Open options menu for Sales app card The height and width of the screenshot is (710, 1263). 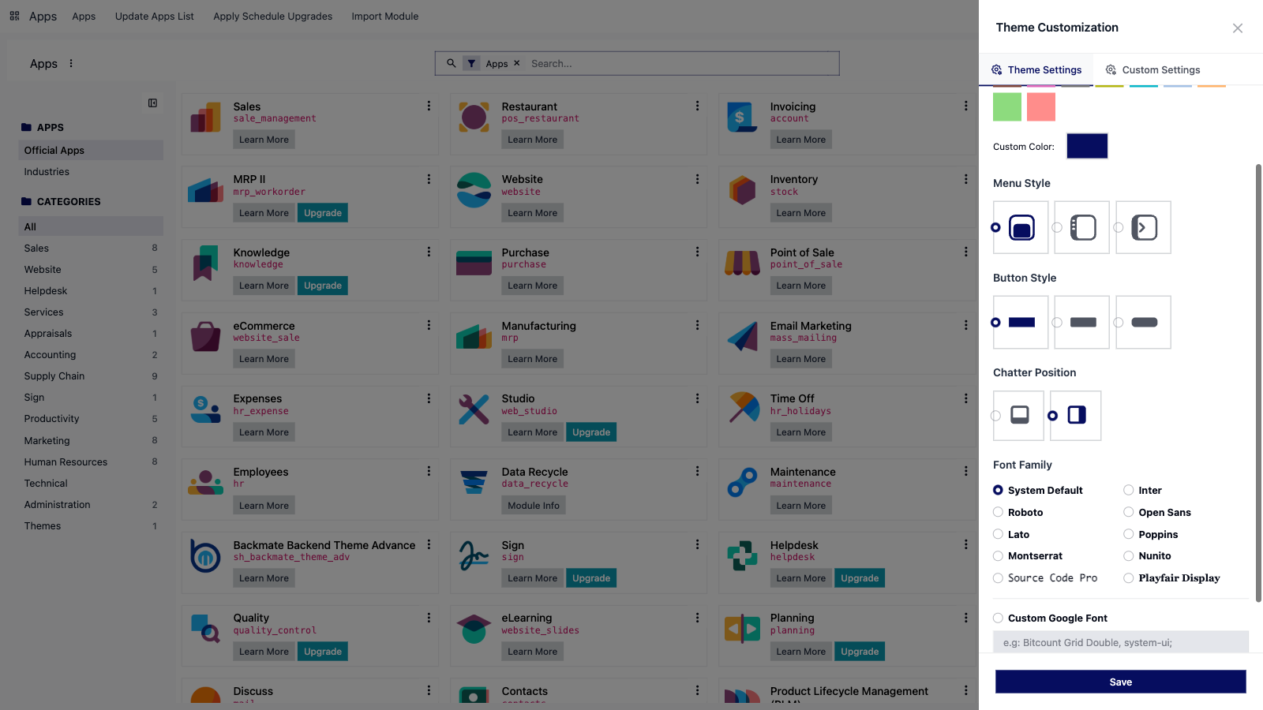coord(429,106)
